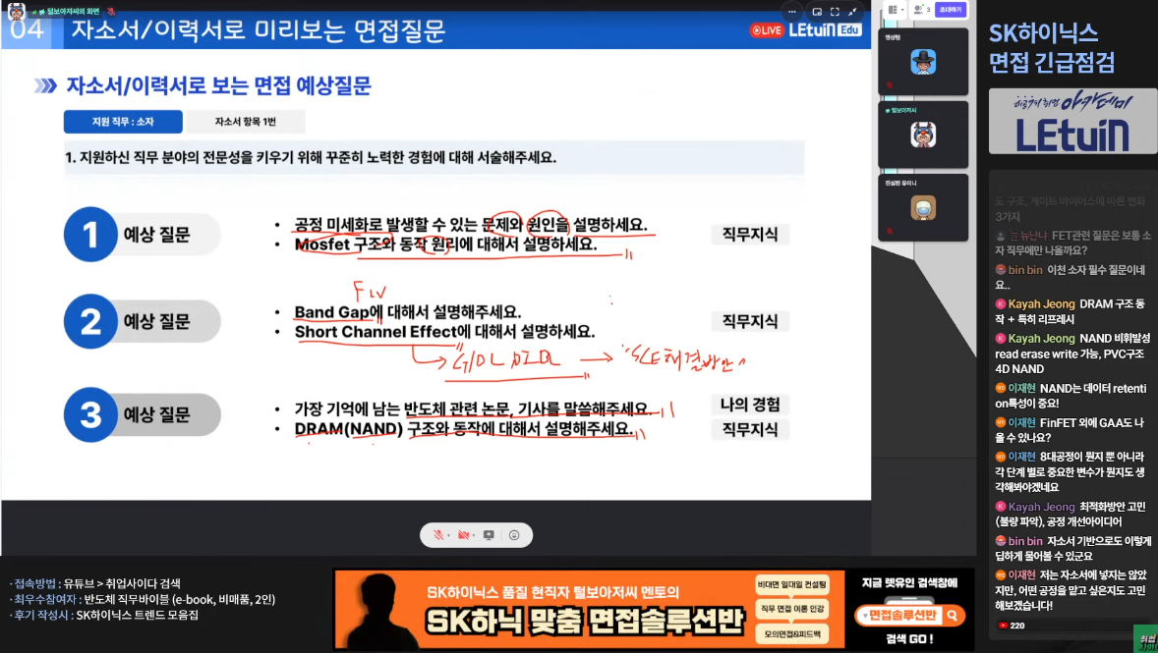The image size is (1158, 653).
Task: Open the three-dot more options menu
Action: 794,12
